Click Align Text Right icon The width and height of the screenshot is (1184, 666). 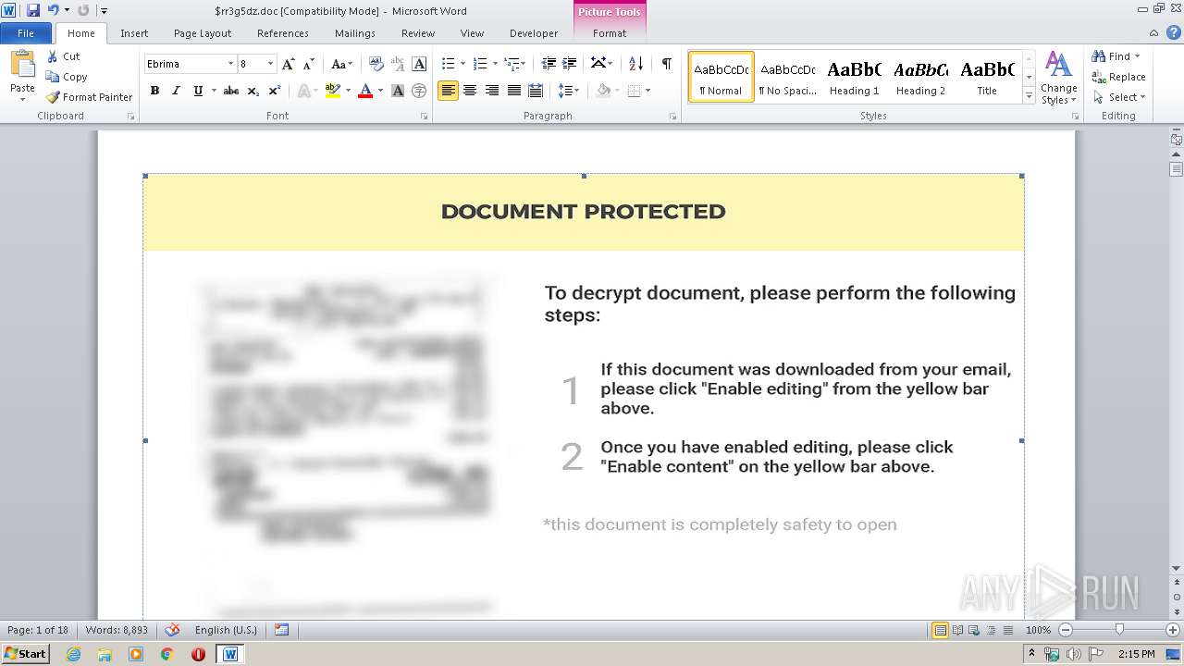pyautogui.click(x=491, y=91)
